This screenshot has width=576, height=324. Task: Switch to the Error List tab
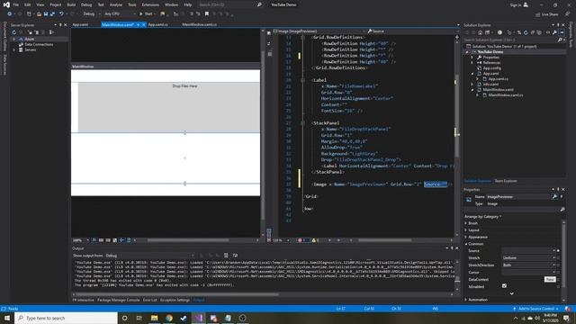pos(150,300)
